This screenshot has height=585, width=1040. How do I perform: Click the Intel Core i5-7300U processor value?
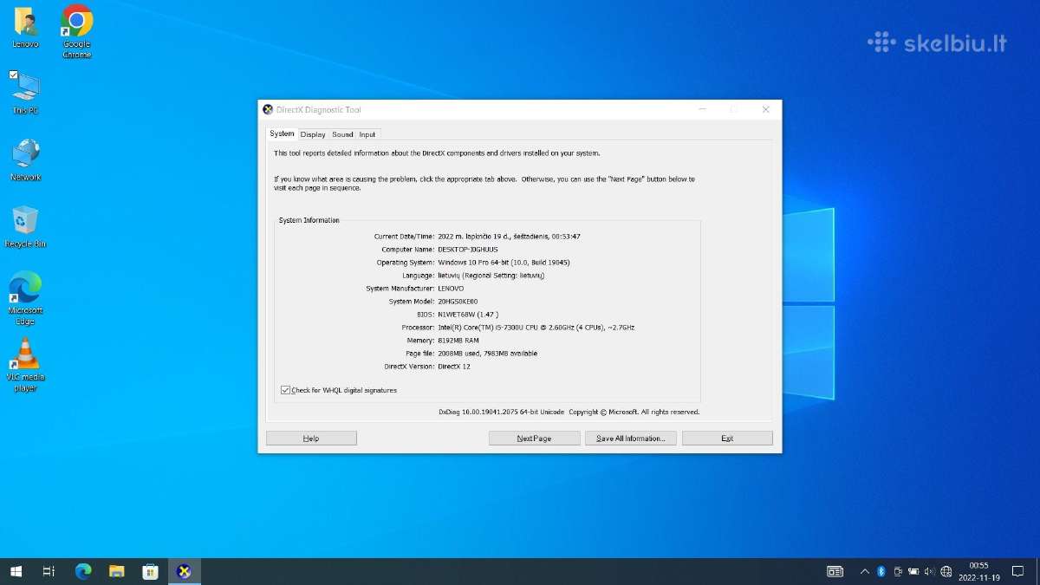[536, 328]
